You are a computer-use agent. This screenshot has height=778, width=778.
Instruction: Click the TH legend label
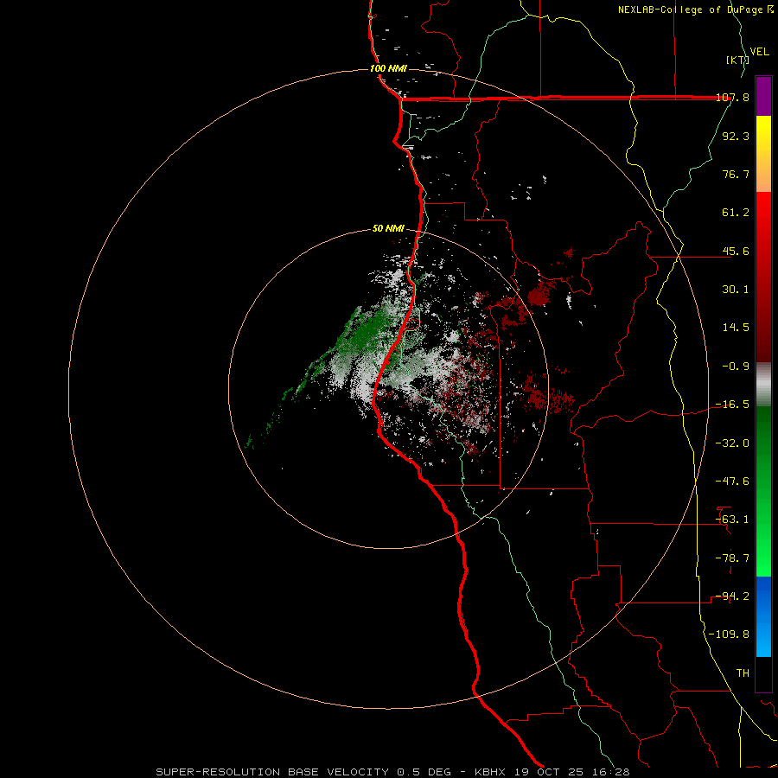[x=743, y=673]
